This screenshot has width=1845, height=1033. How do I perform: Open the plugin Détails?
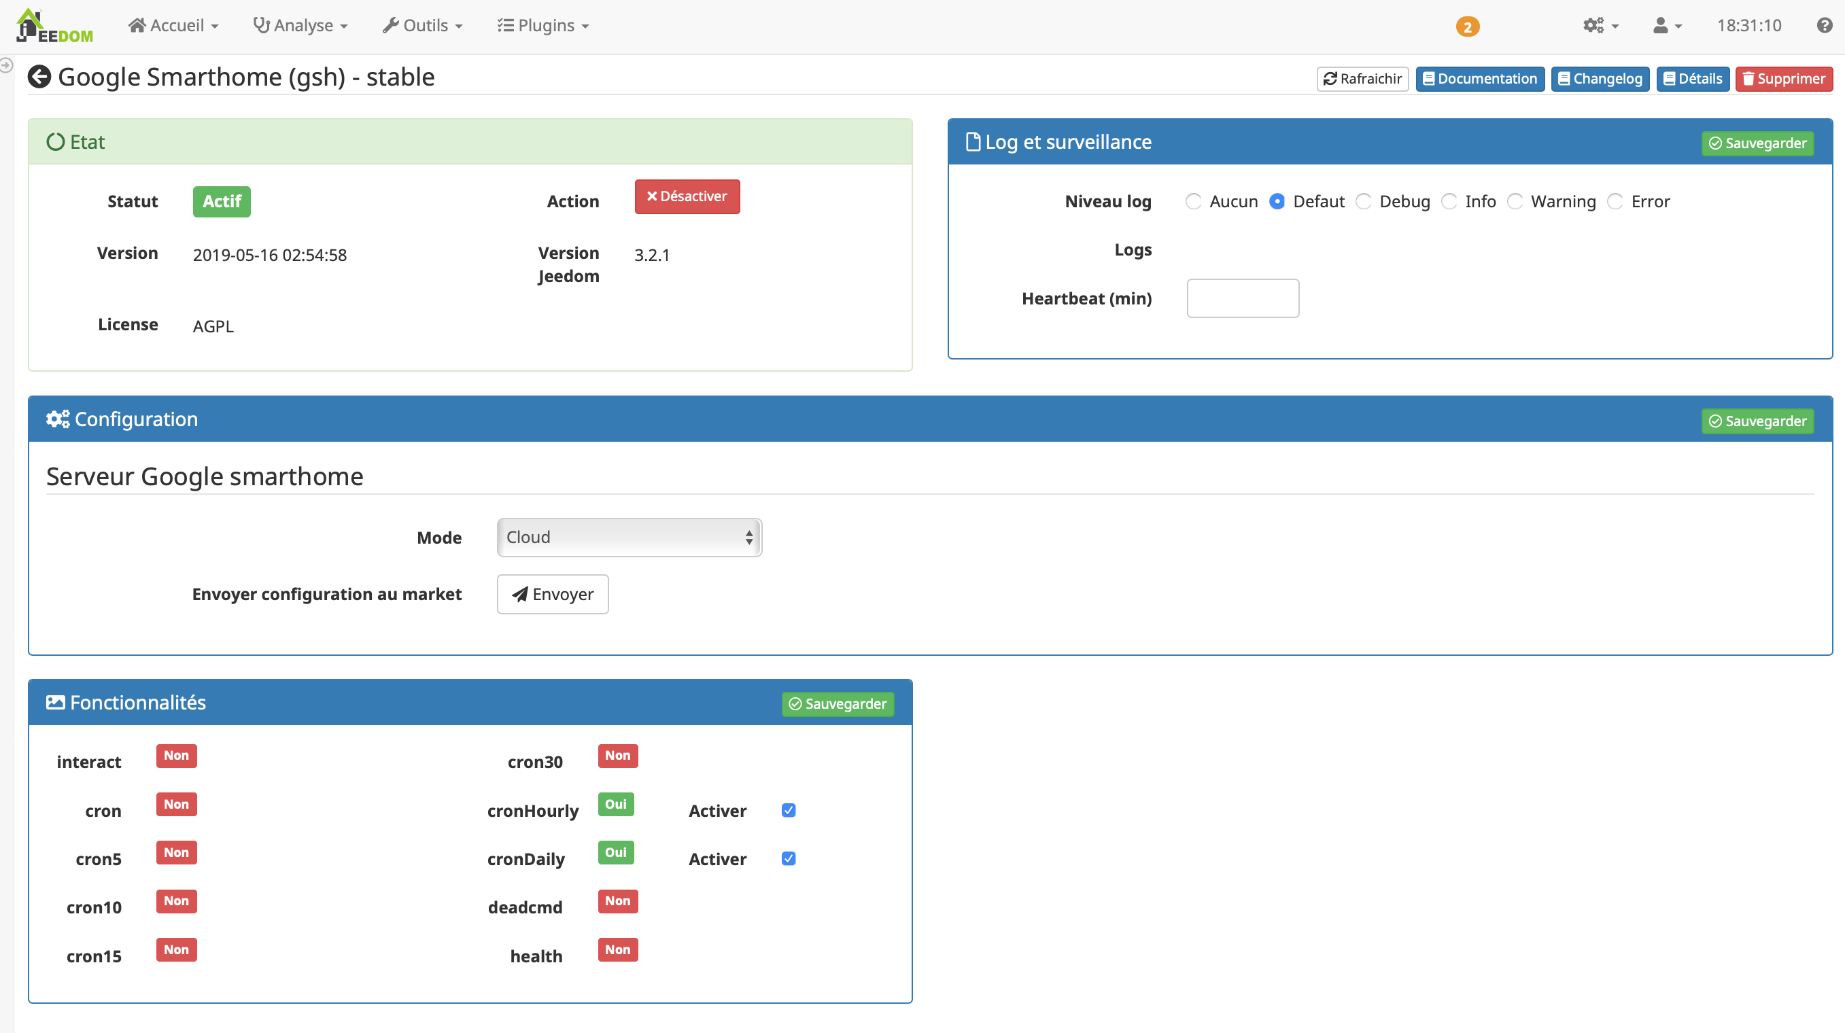click(x=1693, y=79)
